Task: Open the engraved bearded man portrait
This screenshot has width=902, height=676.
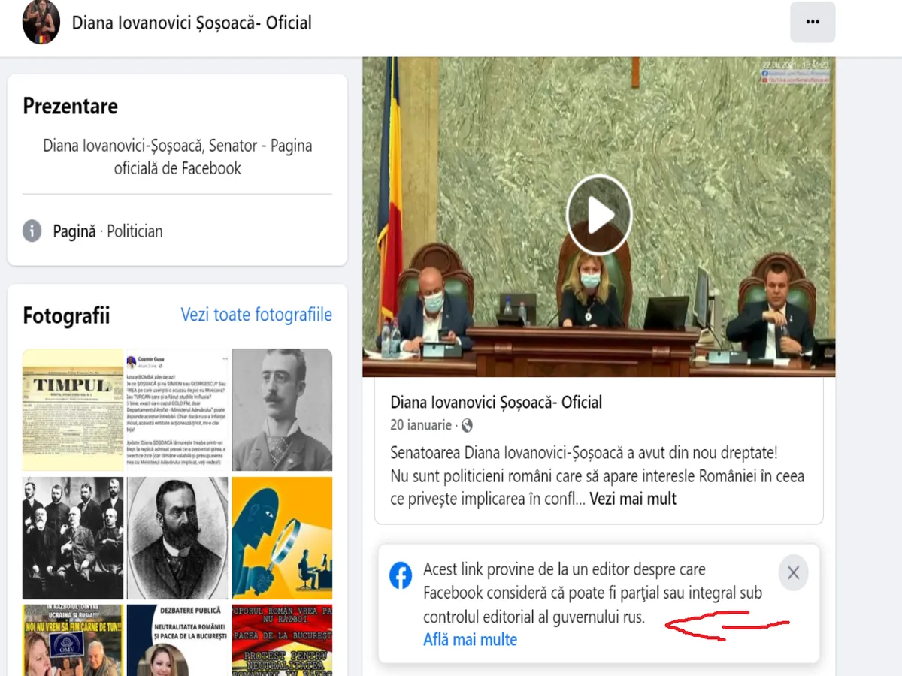Action: [177, 538]
